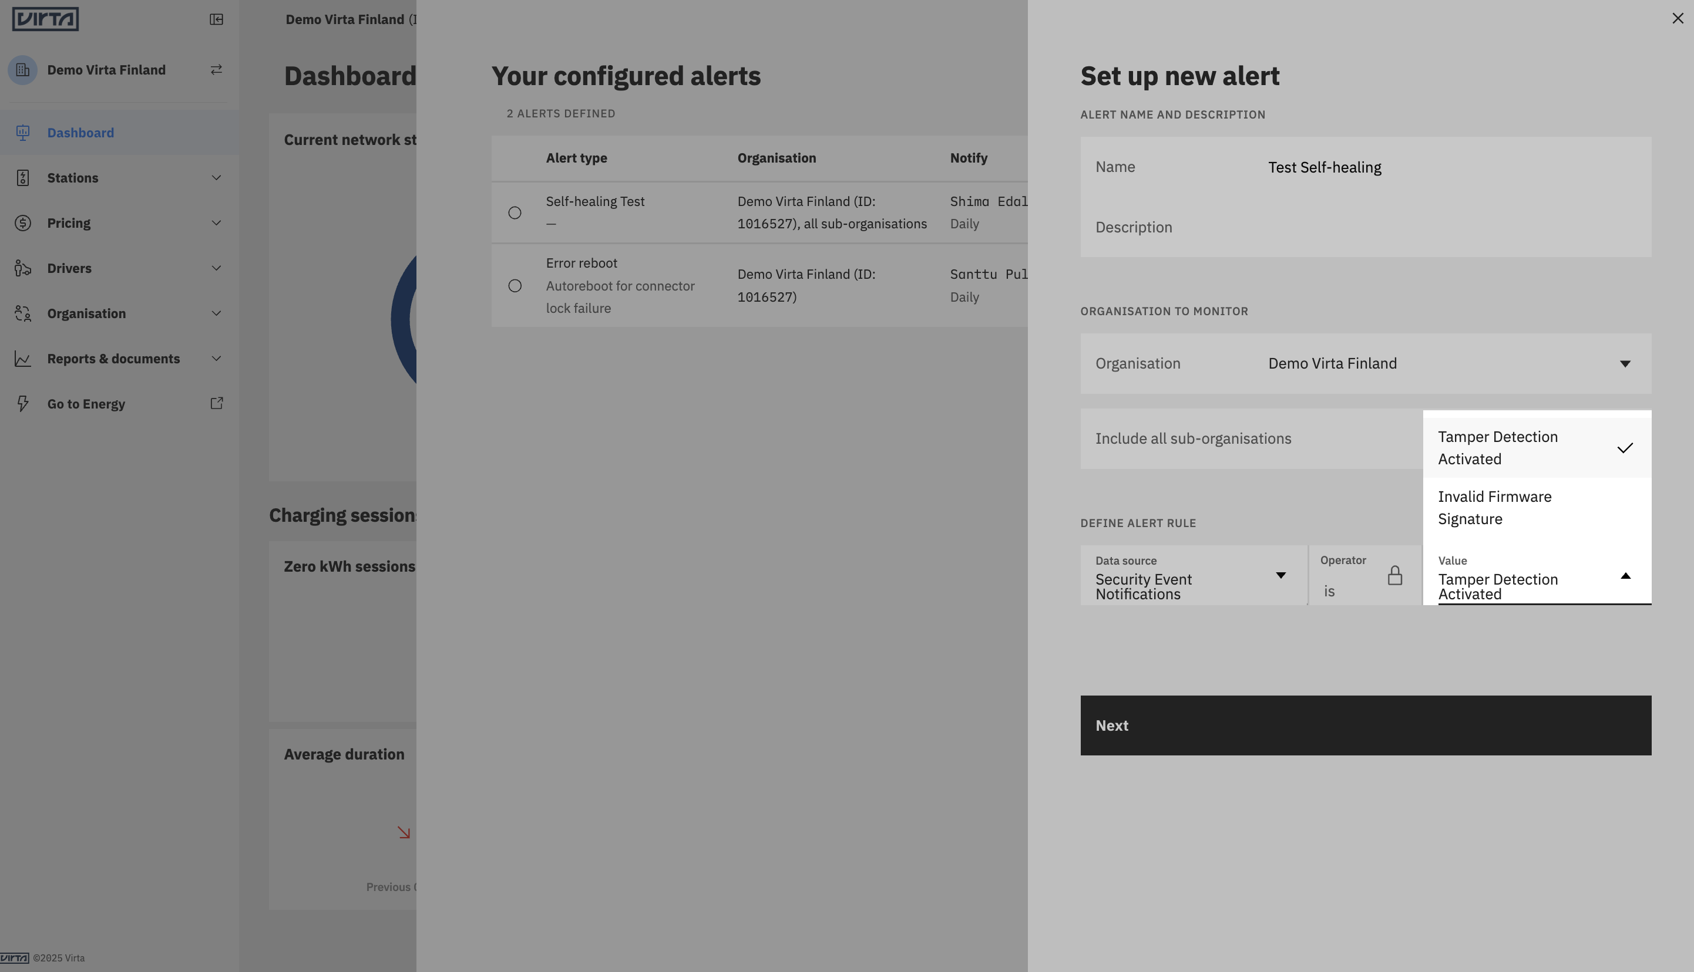Choose Invalid Firmware Signature from the Value list
This screenshot has height=972, width=1694.
point(1537,508)
